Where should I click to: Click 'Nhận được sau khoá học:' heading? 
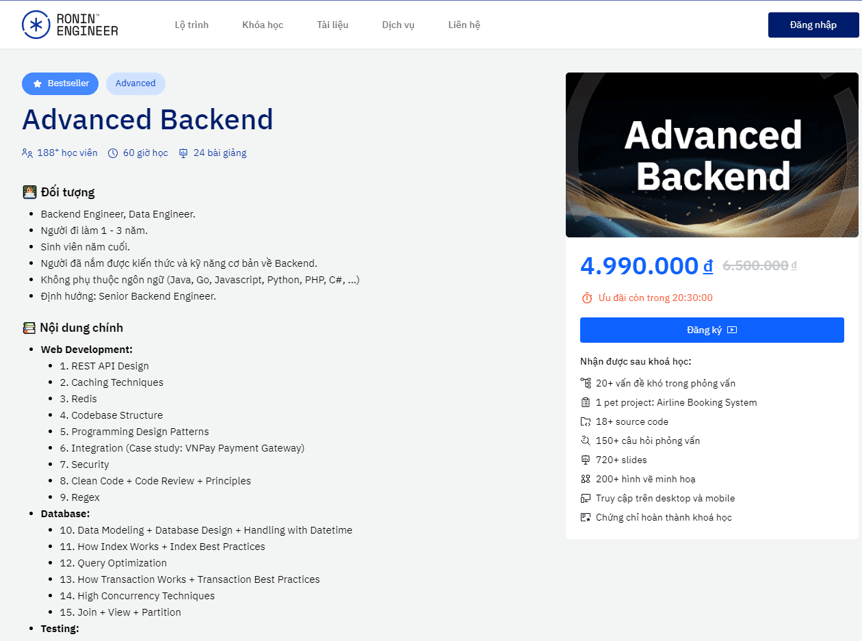(x=636, y=361)
